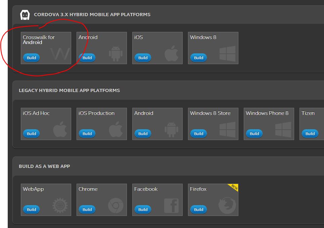324x228 pixels.
Task: Click Windows logo on Windows 8 tile
Action: click(227, 54)
